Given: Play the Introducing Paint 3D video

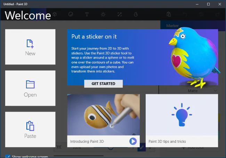Looking at the screenshot, I should [133, 141].
